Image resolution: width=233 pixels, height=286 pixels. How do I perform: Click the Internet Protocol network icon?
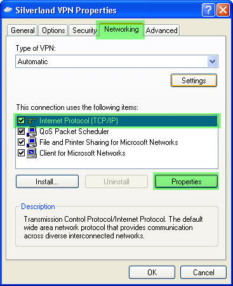pos(32,121)
